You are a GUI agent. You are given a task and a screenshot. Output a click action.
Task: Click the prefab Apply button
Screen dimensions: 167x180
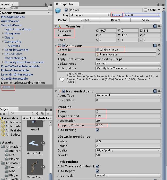[x=145, y=20]
